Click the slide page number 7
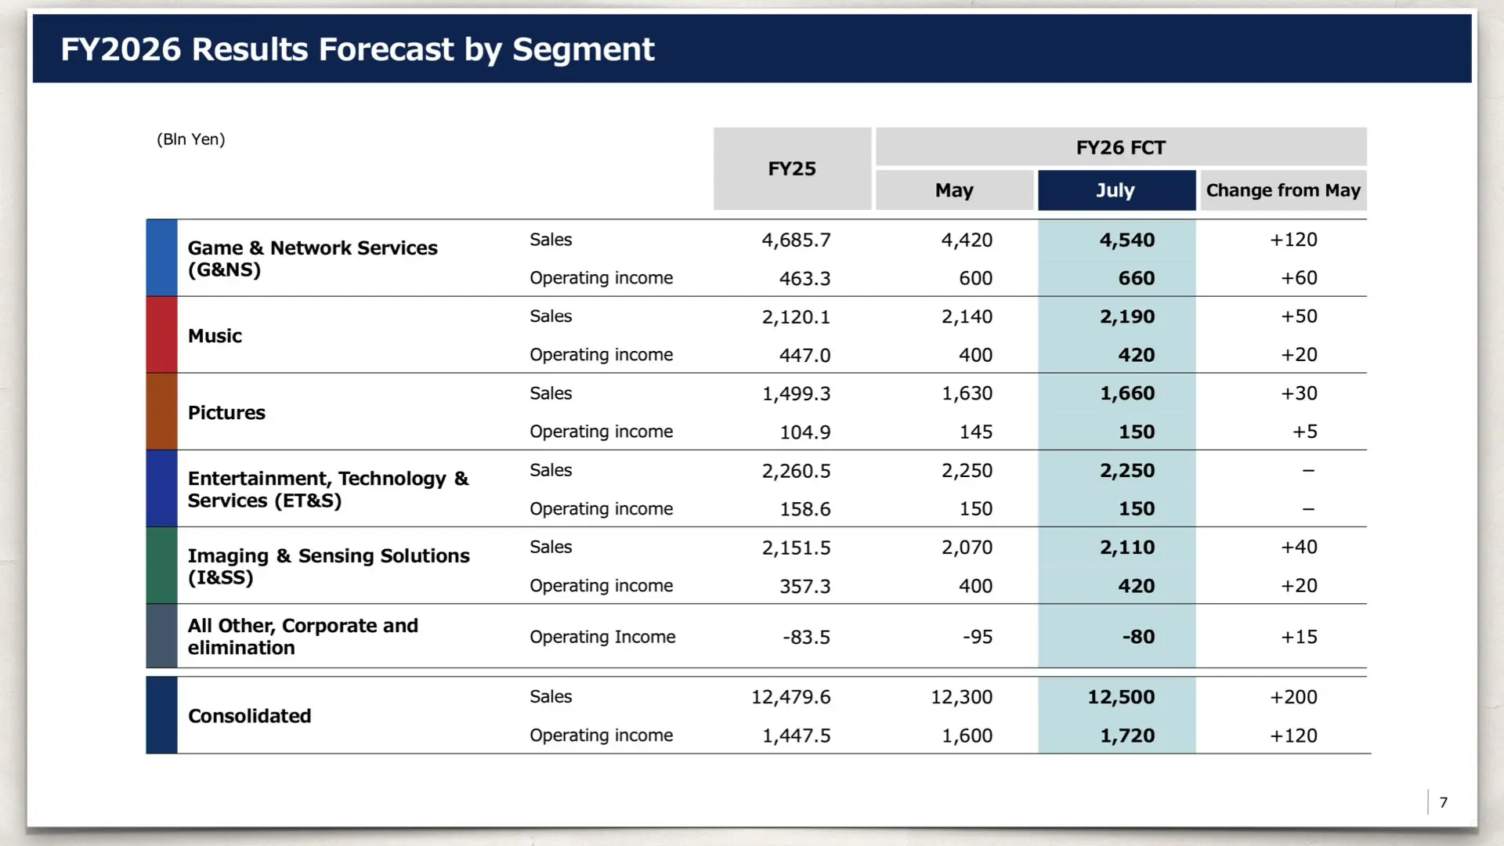This screenshot has height=846, width=1504. (x=1444, y=802)
